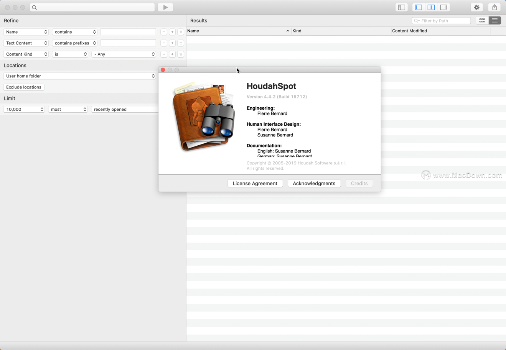Select the two-pane split layout
Screen dimensions: 506x350
431,7
